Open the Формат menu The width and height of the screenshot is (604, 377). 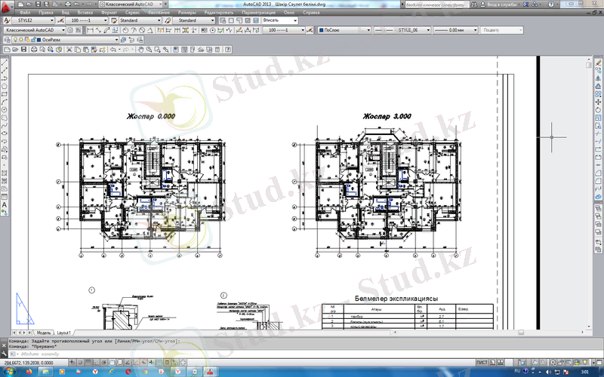109,12
